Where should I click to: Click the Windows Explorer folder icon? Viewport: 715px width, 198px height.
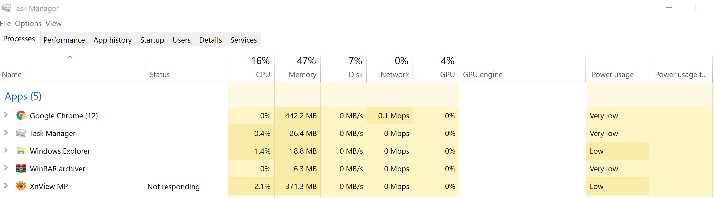[x=21, y=151]
